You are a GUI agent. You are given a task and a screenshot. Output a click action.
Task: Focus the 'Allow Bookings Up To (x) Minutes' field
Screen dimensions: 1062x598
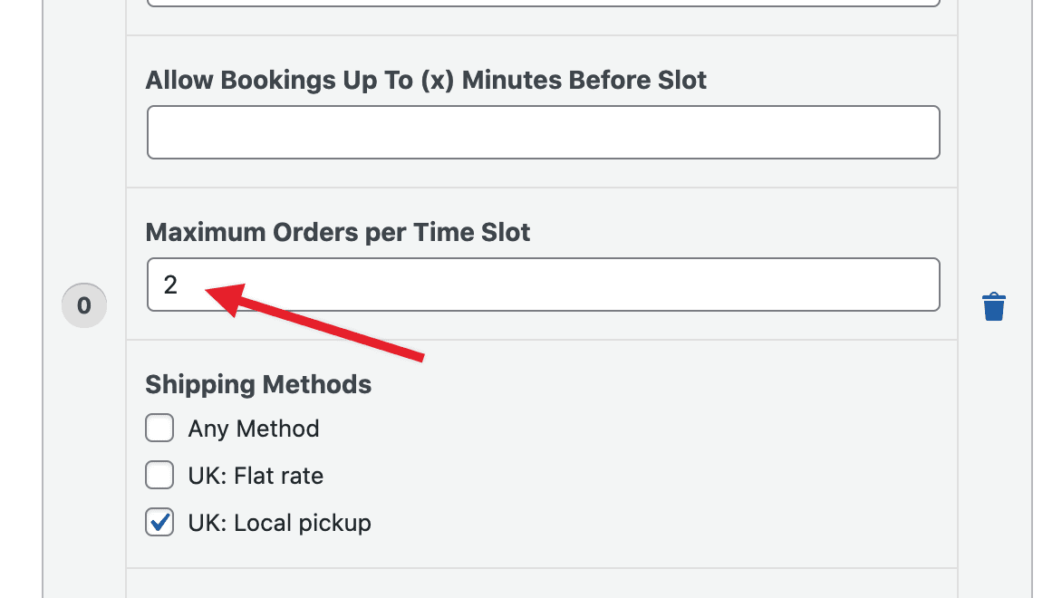pyautogui.click(x=544, y=132)
